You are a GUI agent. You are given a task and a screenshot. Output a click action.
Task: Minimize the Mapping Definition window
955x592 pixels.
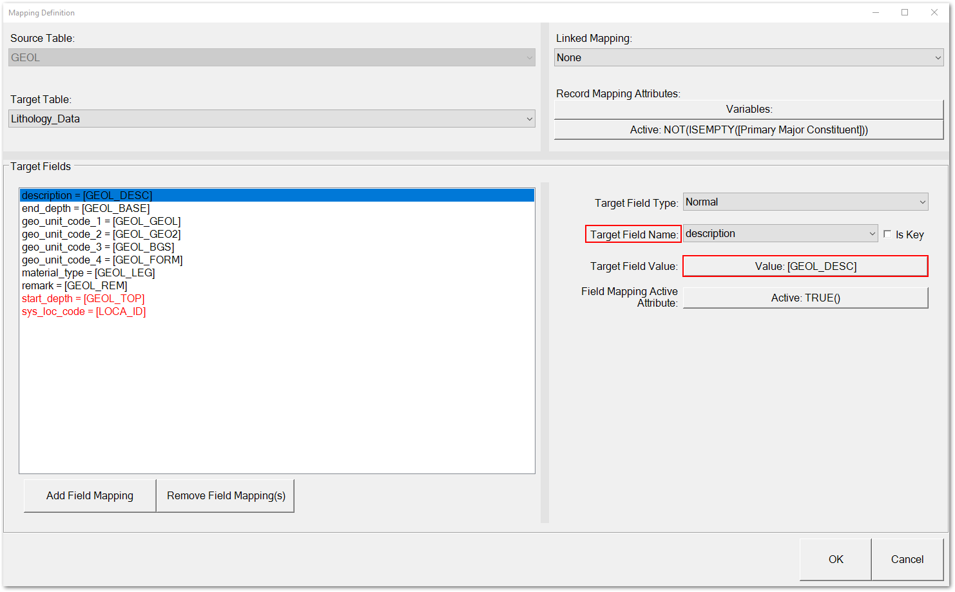(876, 12)
